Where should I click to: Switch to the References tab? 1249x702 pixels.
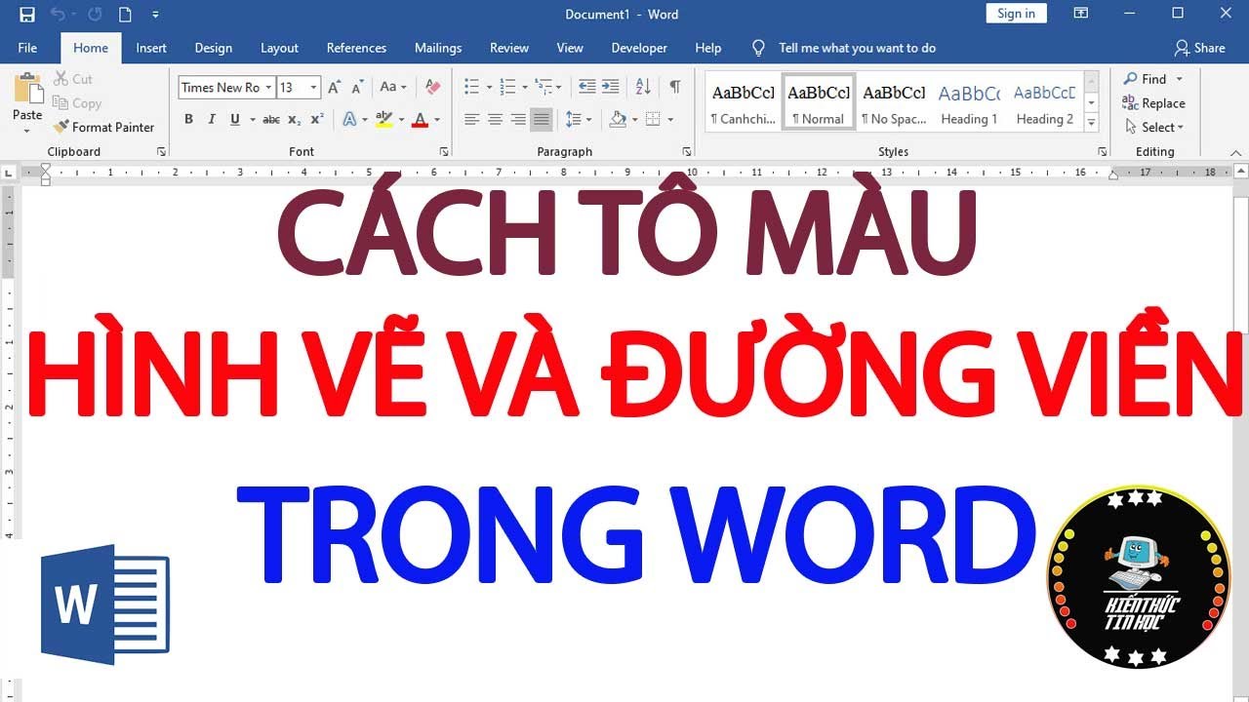click(356, 48)
